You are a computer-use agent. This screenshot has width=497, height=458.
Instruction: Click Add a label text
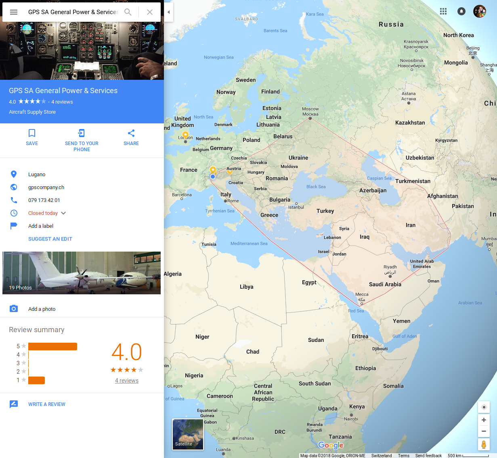tap(41, 226)
